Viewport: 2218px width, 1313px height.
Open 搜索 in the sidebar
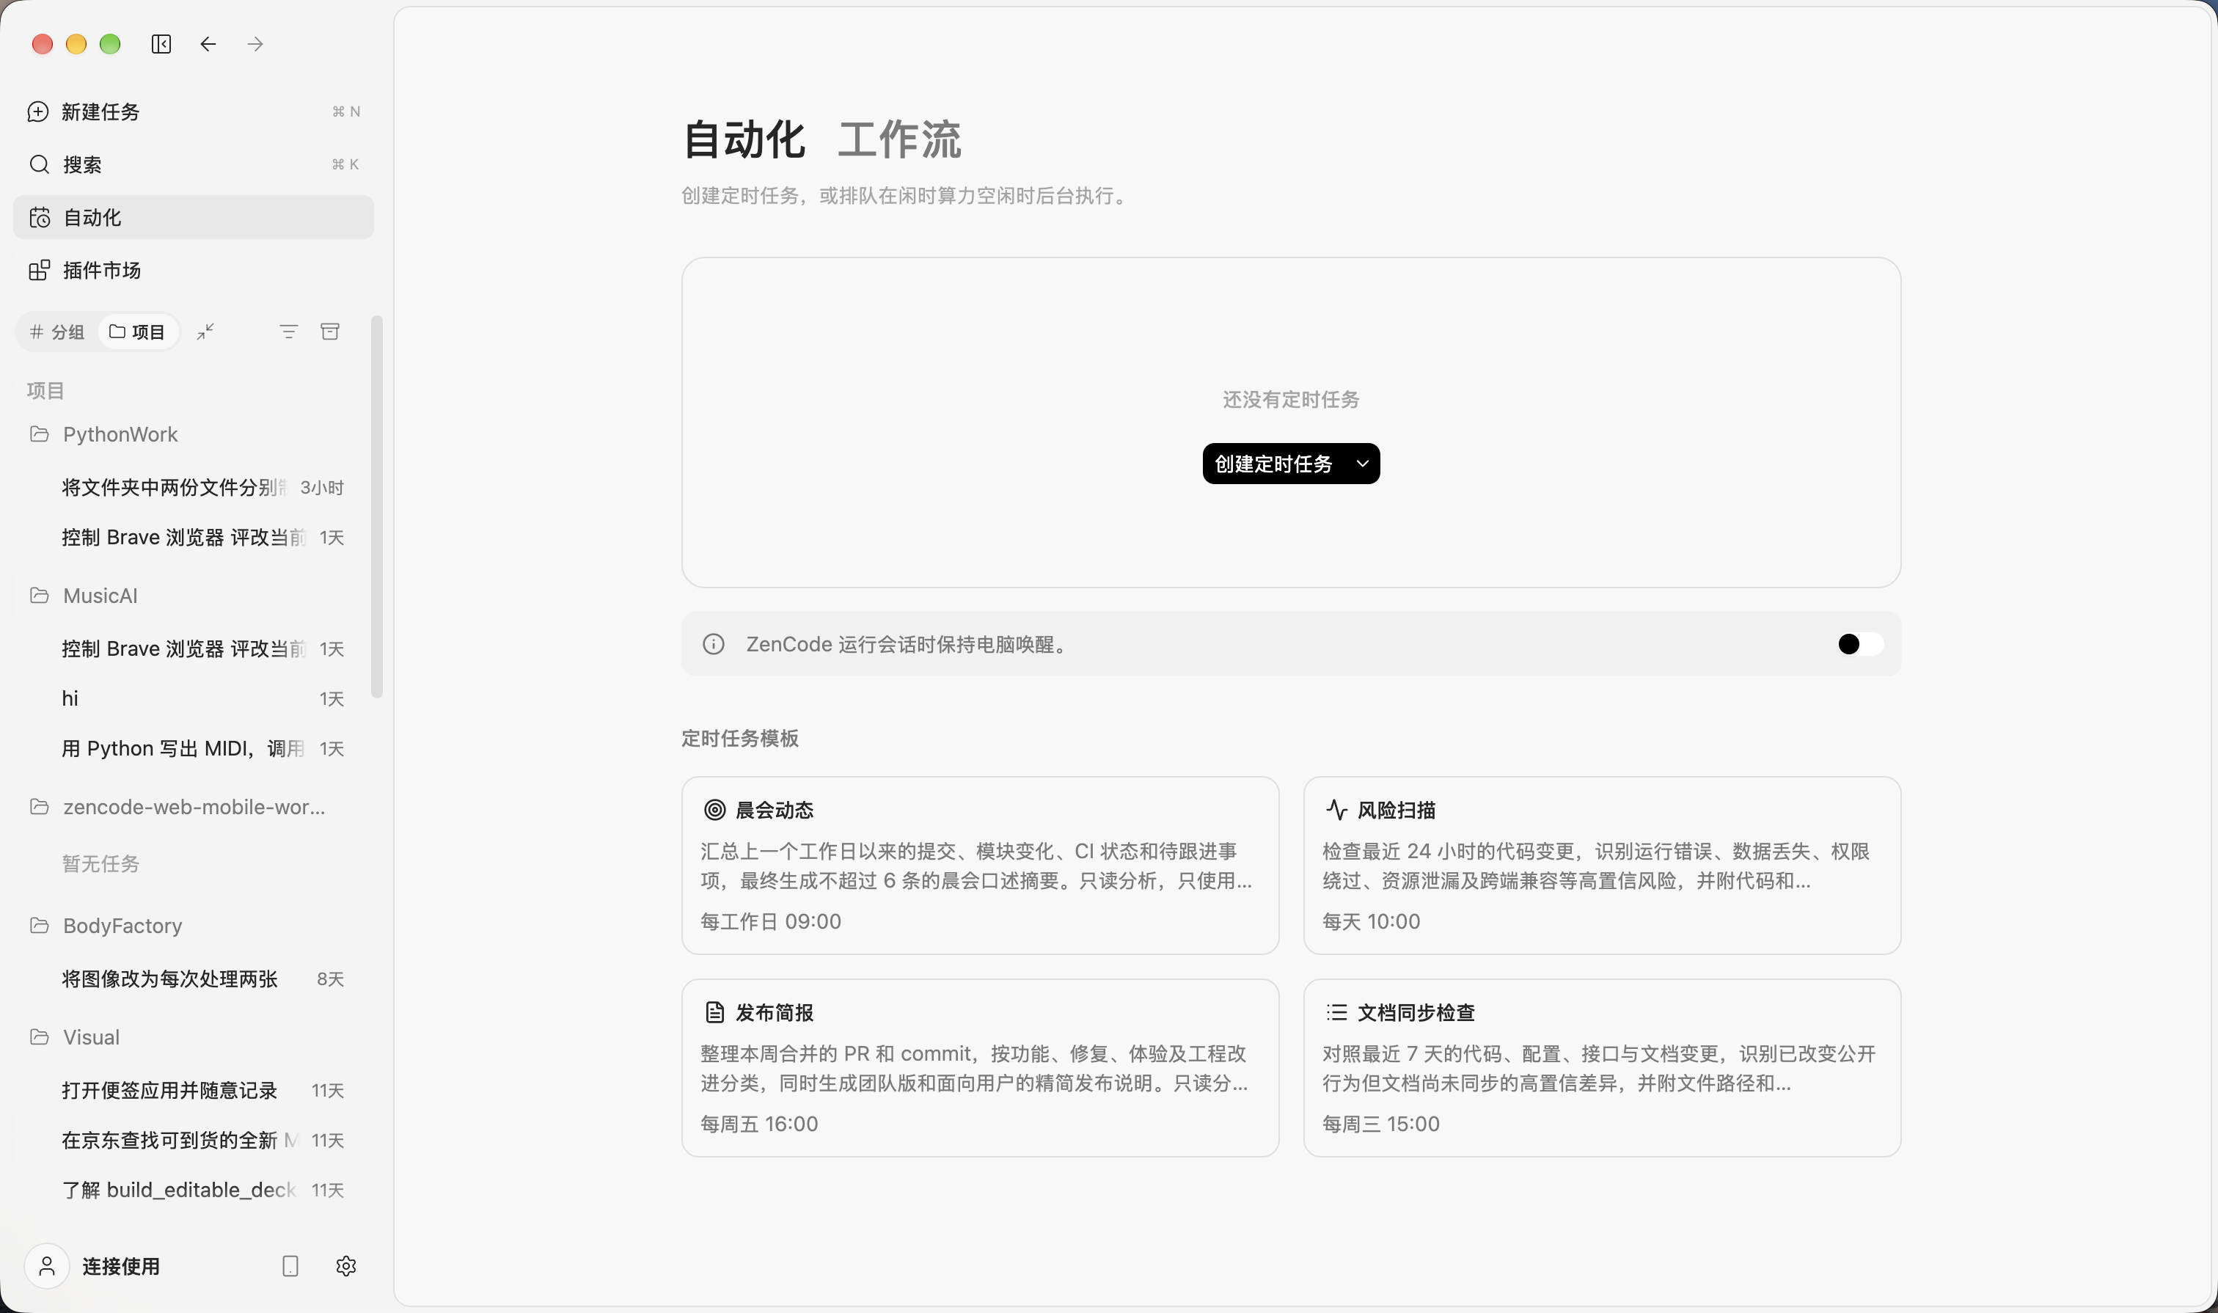coord(193,164)
